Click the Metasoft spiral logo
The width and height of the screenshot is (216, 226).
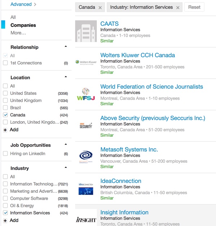click(86, 157)
